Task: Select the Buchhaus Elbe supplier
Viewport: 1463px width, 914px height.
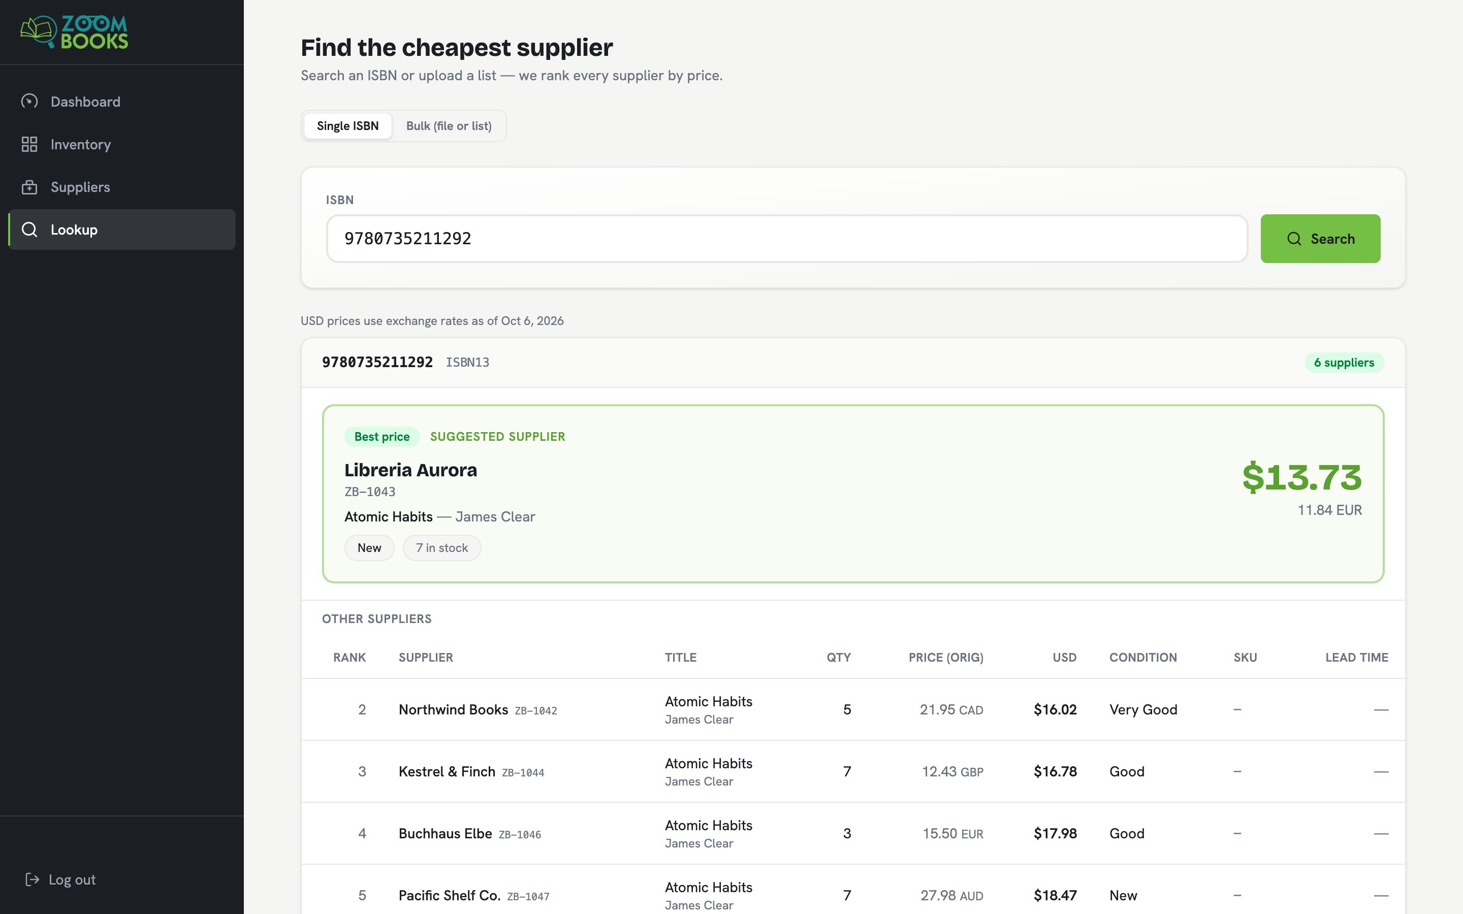Action: (x=445, y=834)
